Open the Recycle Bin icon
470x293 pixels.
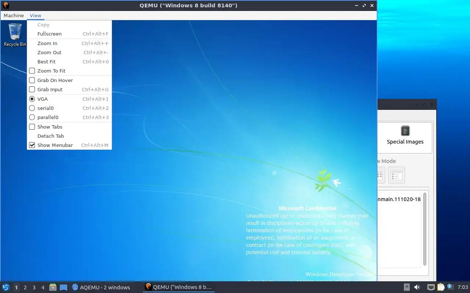pos(15,35)
